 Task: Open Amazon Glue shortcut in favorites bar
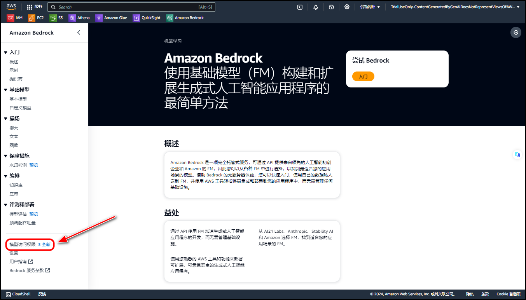pyautogui.click(x=112, y=18)
